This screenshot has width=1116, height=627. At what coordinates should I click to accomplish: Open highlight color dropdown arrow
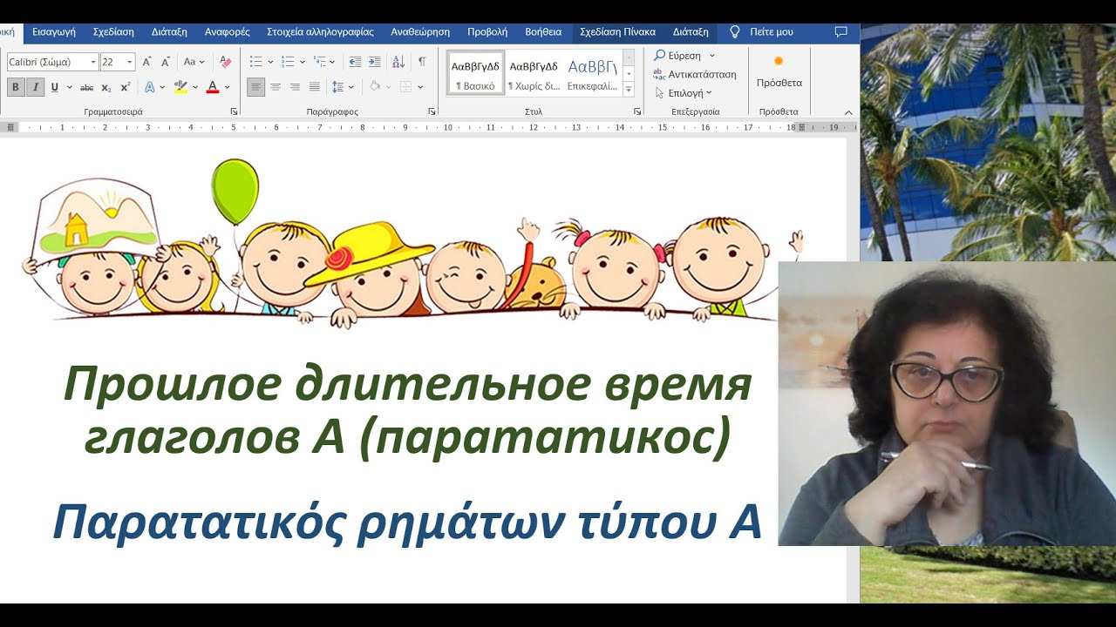194,87
